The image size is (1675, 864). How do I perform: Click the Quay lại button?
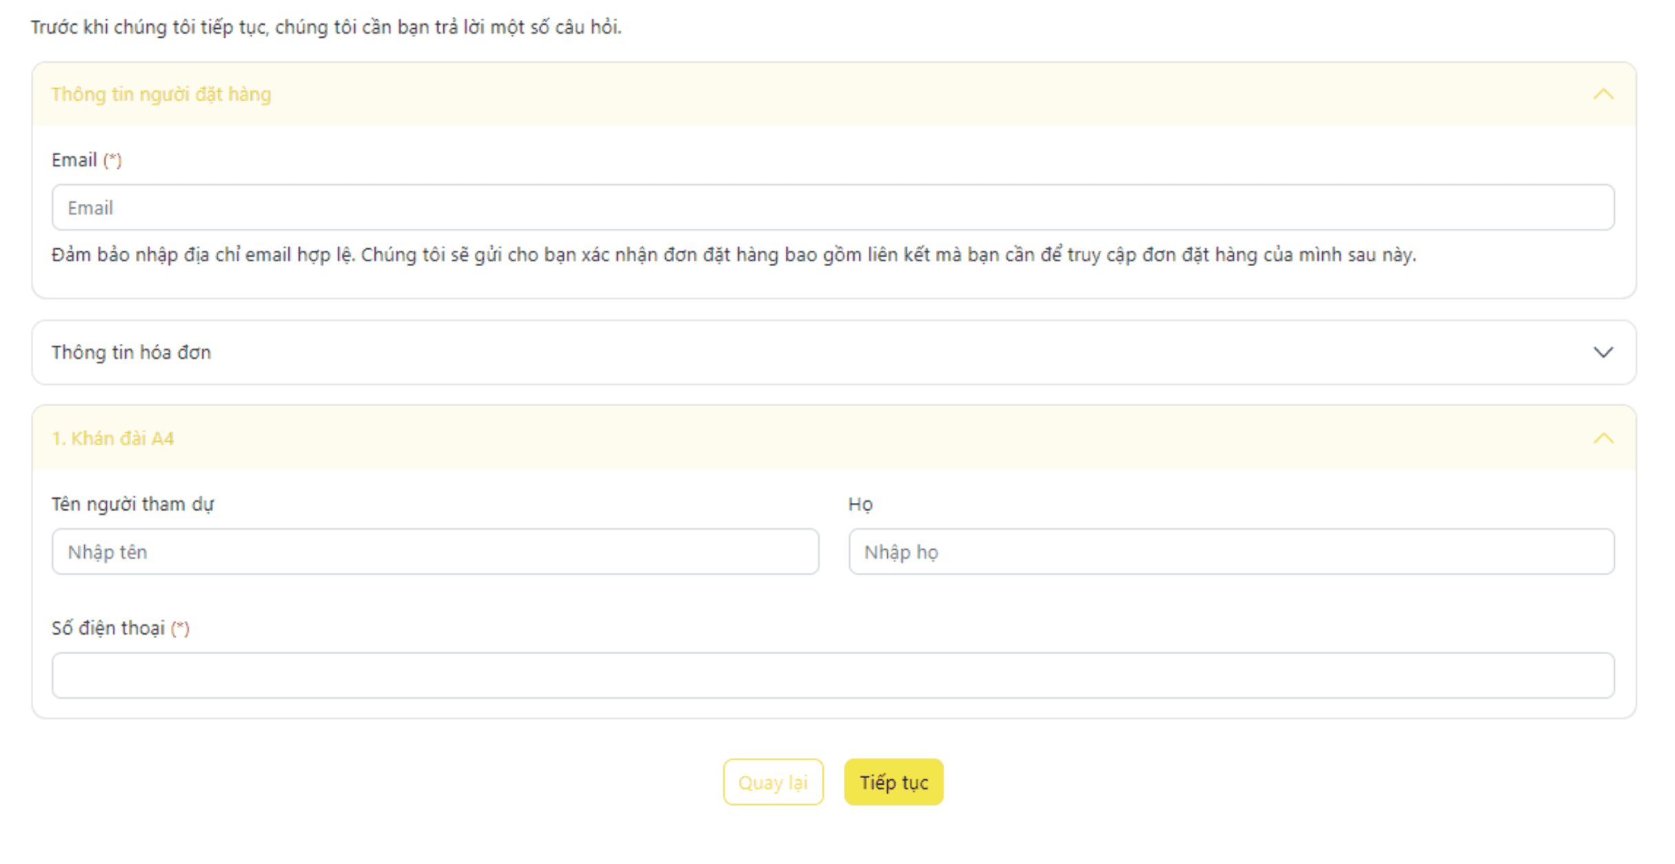click(773, 782)
